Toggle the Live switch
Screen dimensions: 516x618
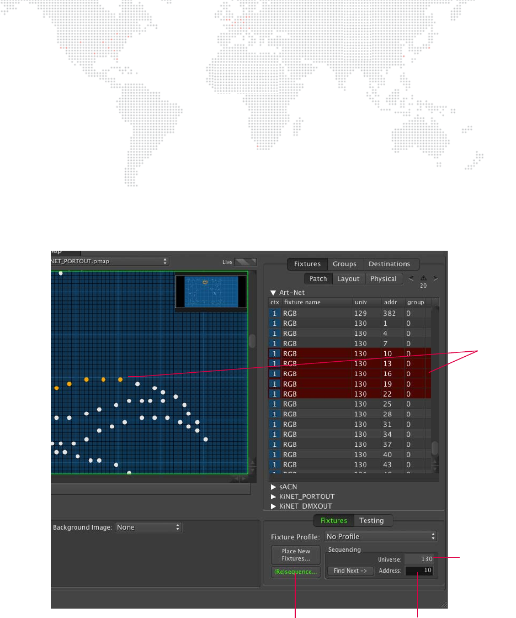(245, 262)
